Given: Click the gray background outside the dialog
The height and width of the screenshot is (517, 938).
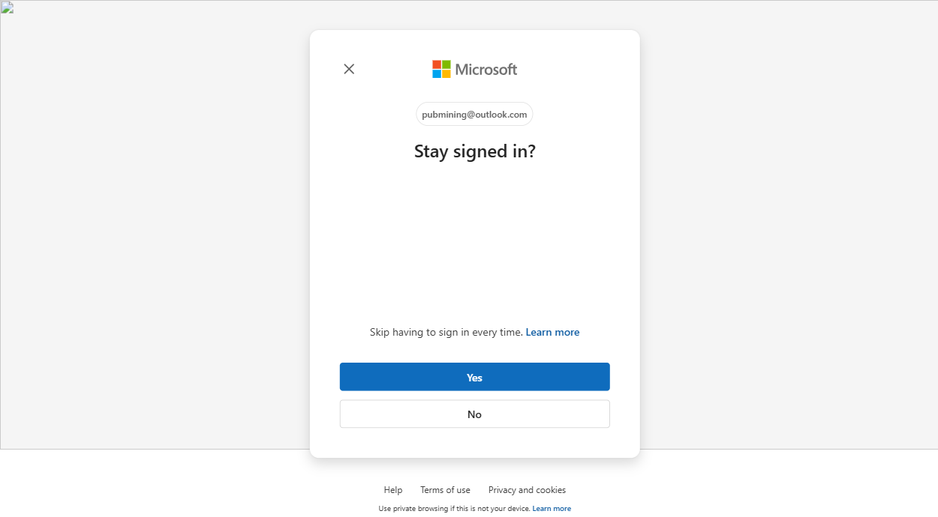Looking at the screenshot, I should pyautogui.click(x=150, y=225).
